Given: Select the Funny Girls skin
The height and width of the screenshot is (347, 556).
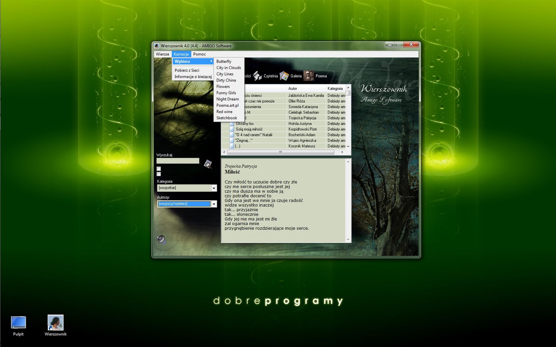Looking at the screenshot, I should click(229, 93).
